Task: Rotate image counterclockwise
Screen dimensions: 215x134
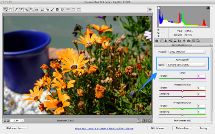Action: pyautogui.click(x=73, y=10)
